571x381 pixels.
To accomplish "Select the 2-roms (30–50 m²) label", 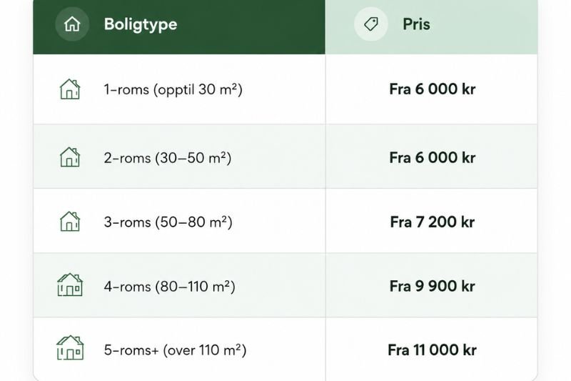I will click(x=168, y=158).
